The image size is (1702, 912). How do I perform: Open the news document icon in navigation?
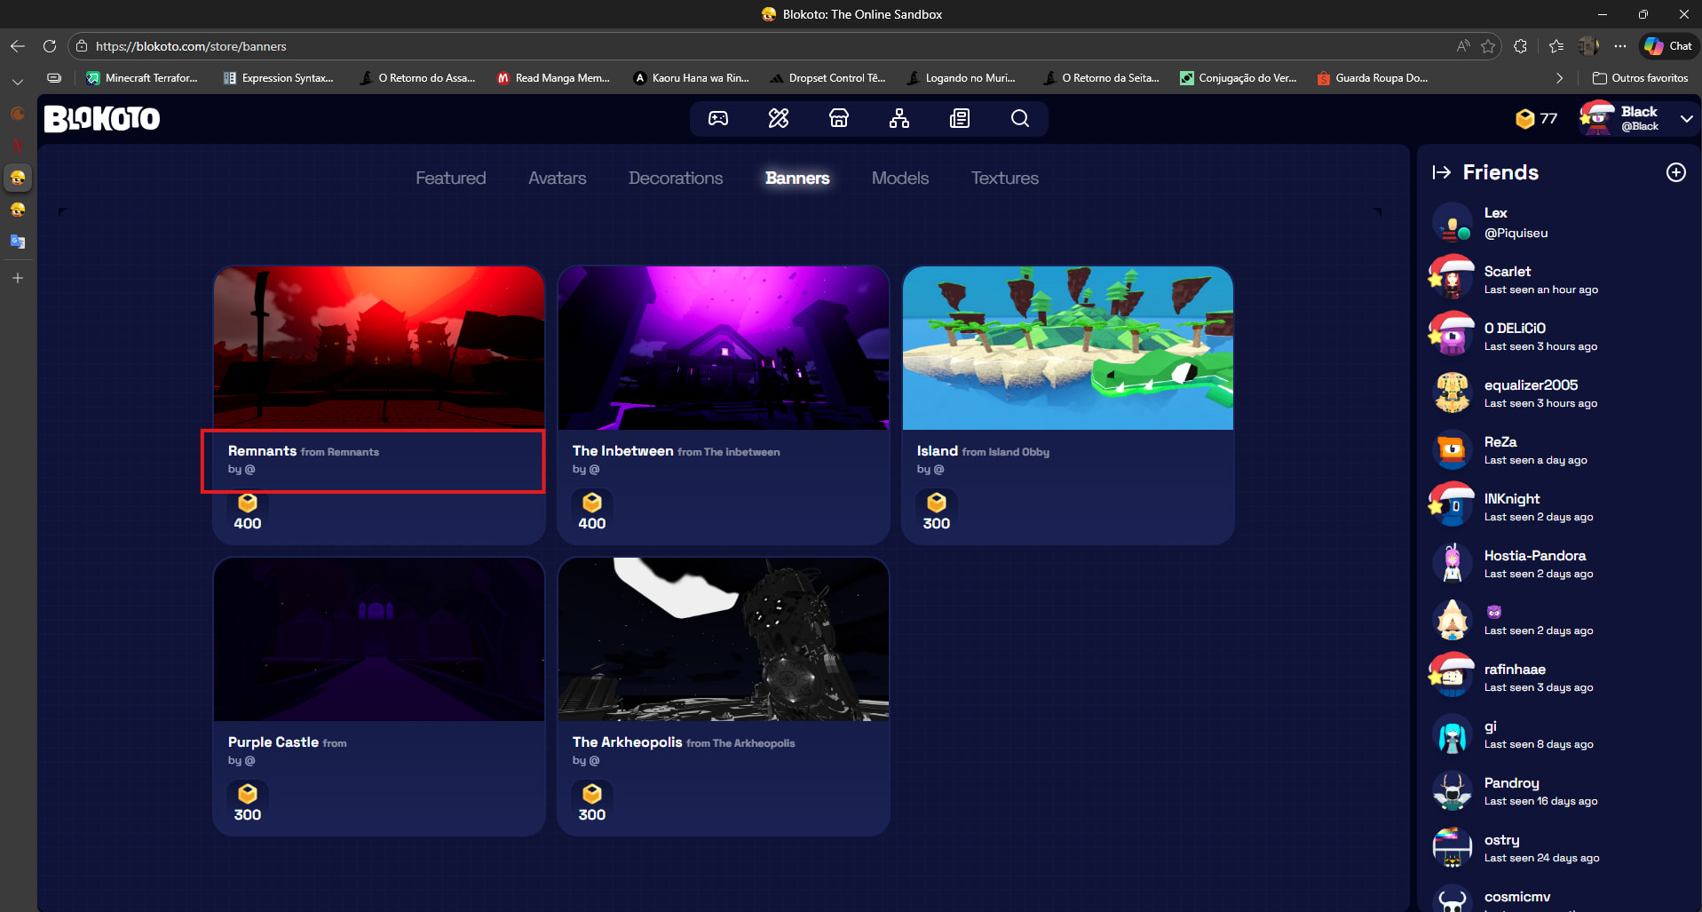click(x=960, y=119)
